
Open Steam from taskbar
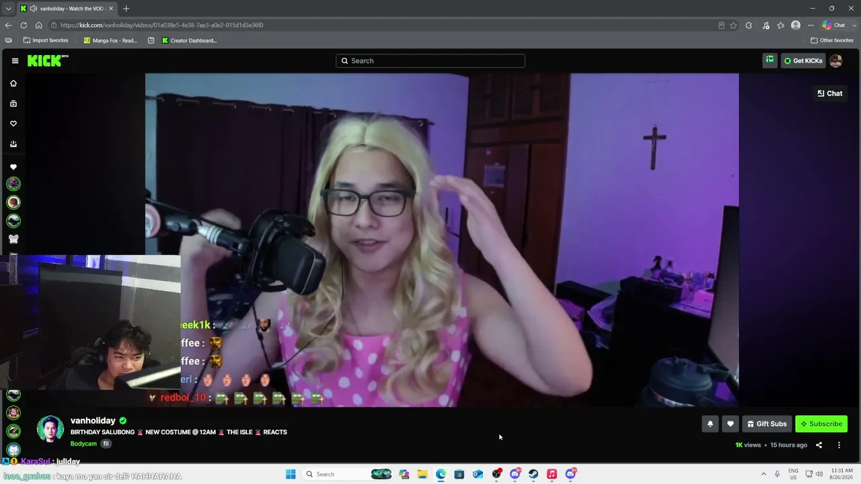[533, 474]
